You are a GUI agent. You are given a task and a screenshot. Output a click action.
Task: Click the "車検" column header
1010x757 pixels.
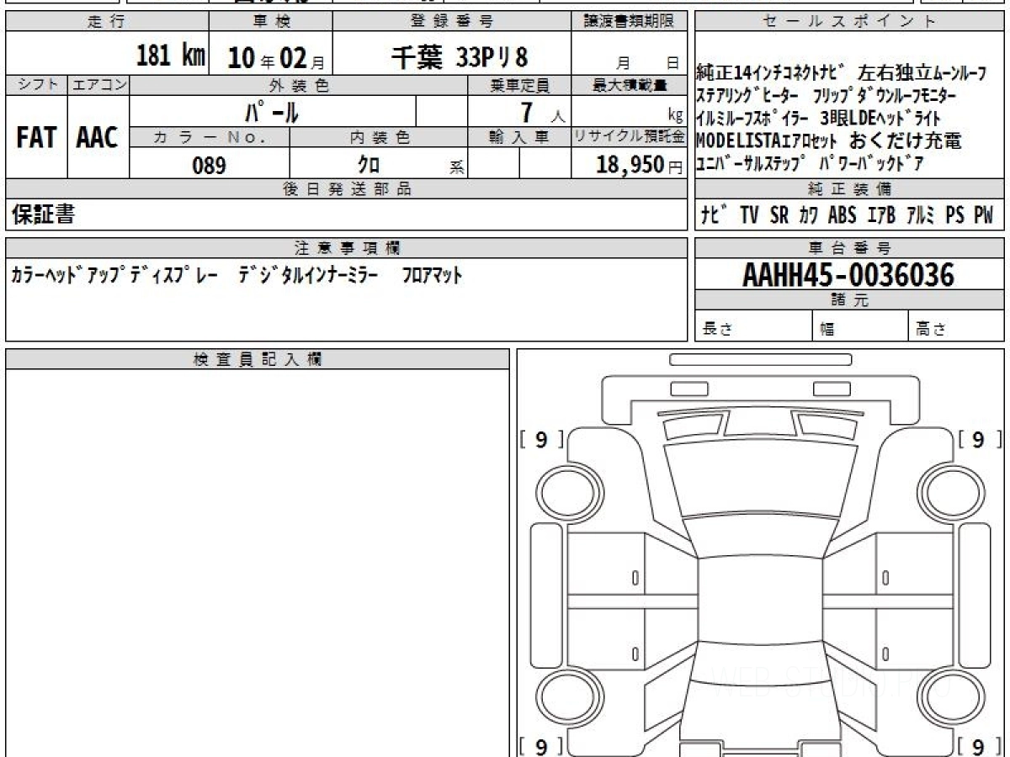270,22
